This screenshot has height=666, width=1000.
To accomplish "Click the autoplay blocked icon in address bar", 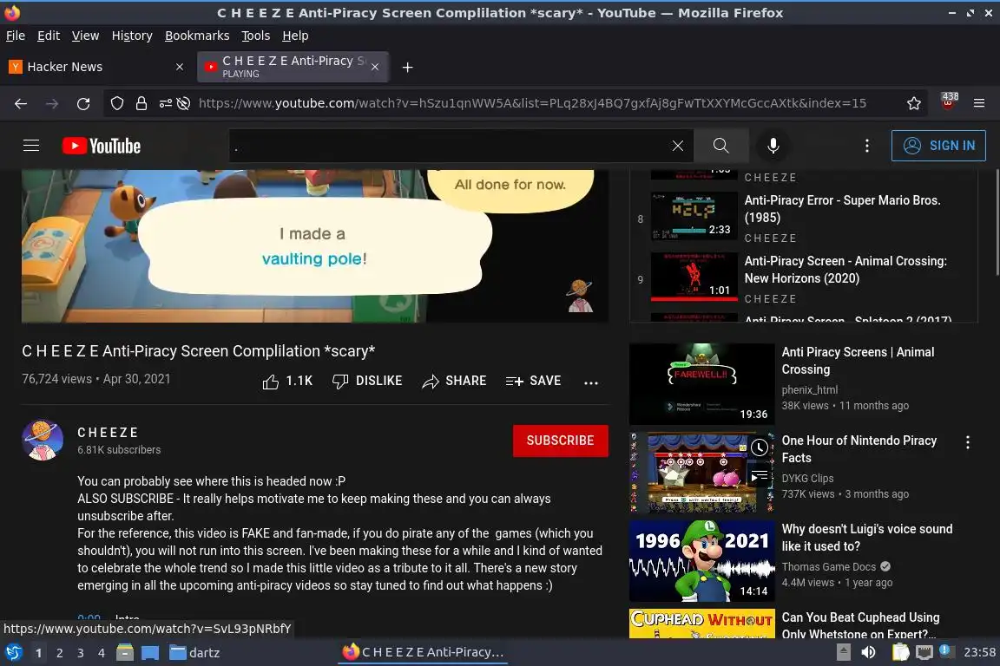I will (184, 103).
